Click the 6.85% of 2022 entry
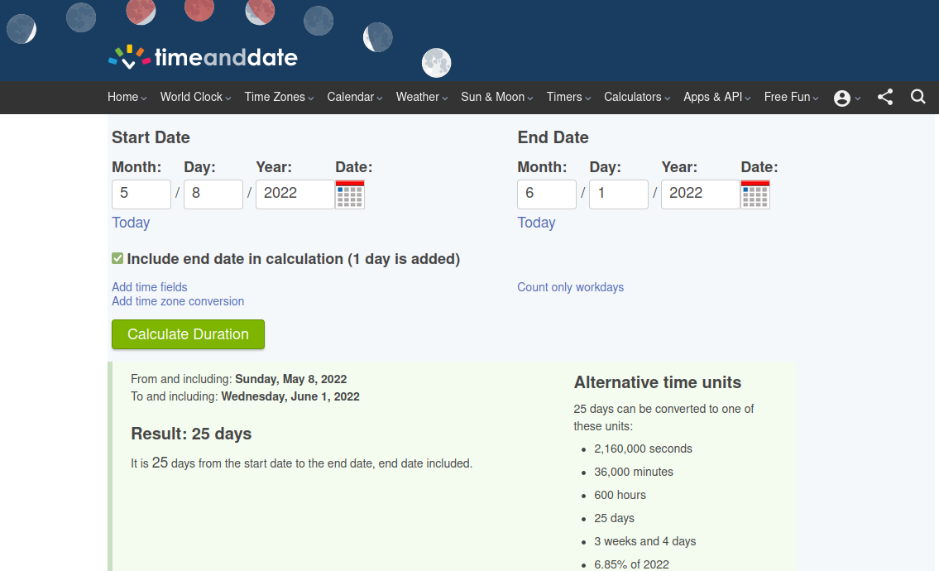 pos(631,564)
